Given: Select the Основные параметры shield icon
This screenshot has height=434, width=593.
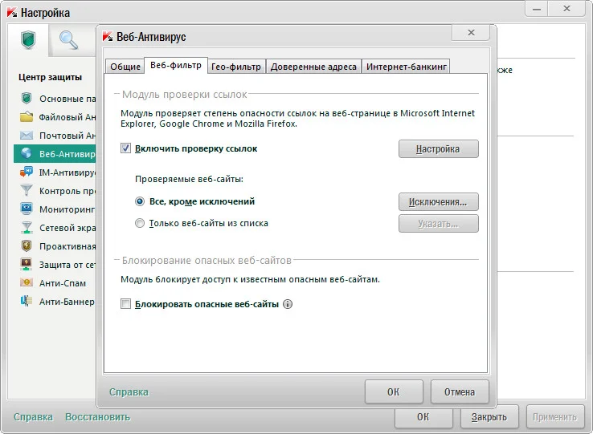Looking at the screenshot, I should [26, 98].
